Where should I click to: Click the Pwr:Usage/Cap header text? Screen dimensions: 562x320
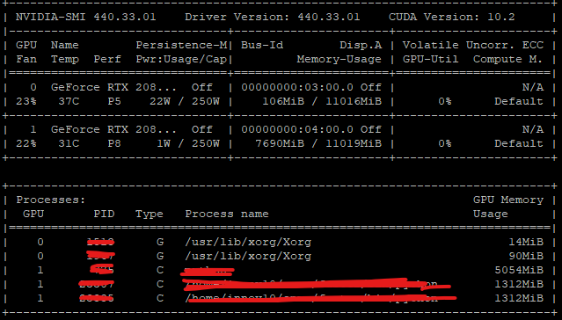[181, 60]
